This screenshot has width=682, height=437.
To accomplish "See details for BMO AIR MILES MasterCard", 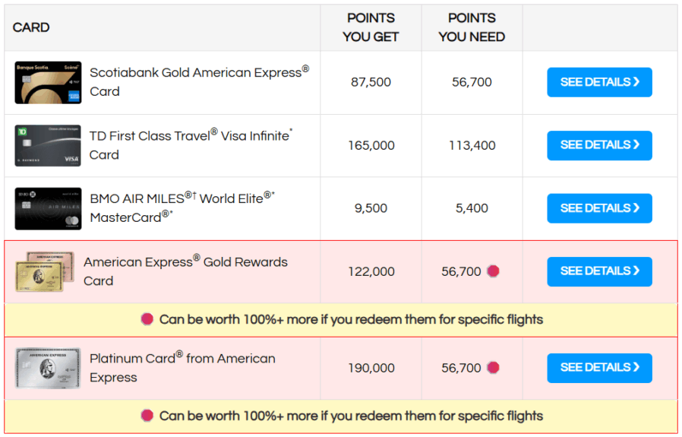I will (599, 208).
